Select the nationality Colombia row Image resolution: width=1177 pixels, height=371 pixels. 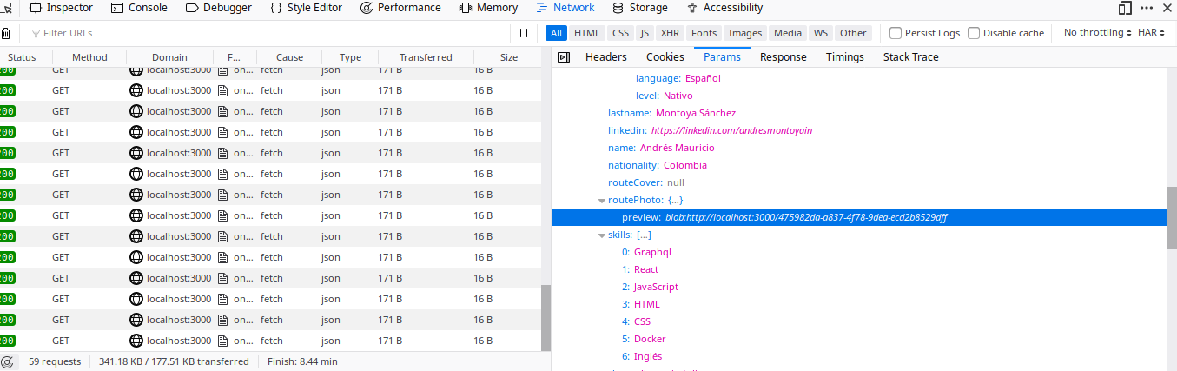point(859,165)
